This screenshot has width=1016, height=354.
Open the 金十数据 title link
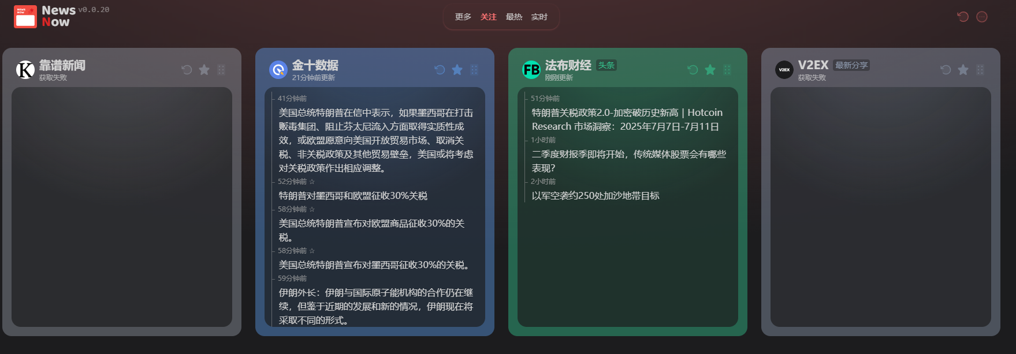[x=315, y=65]
